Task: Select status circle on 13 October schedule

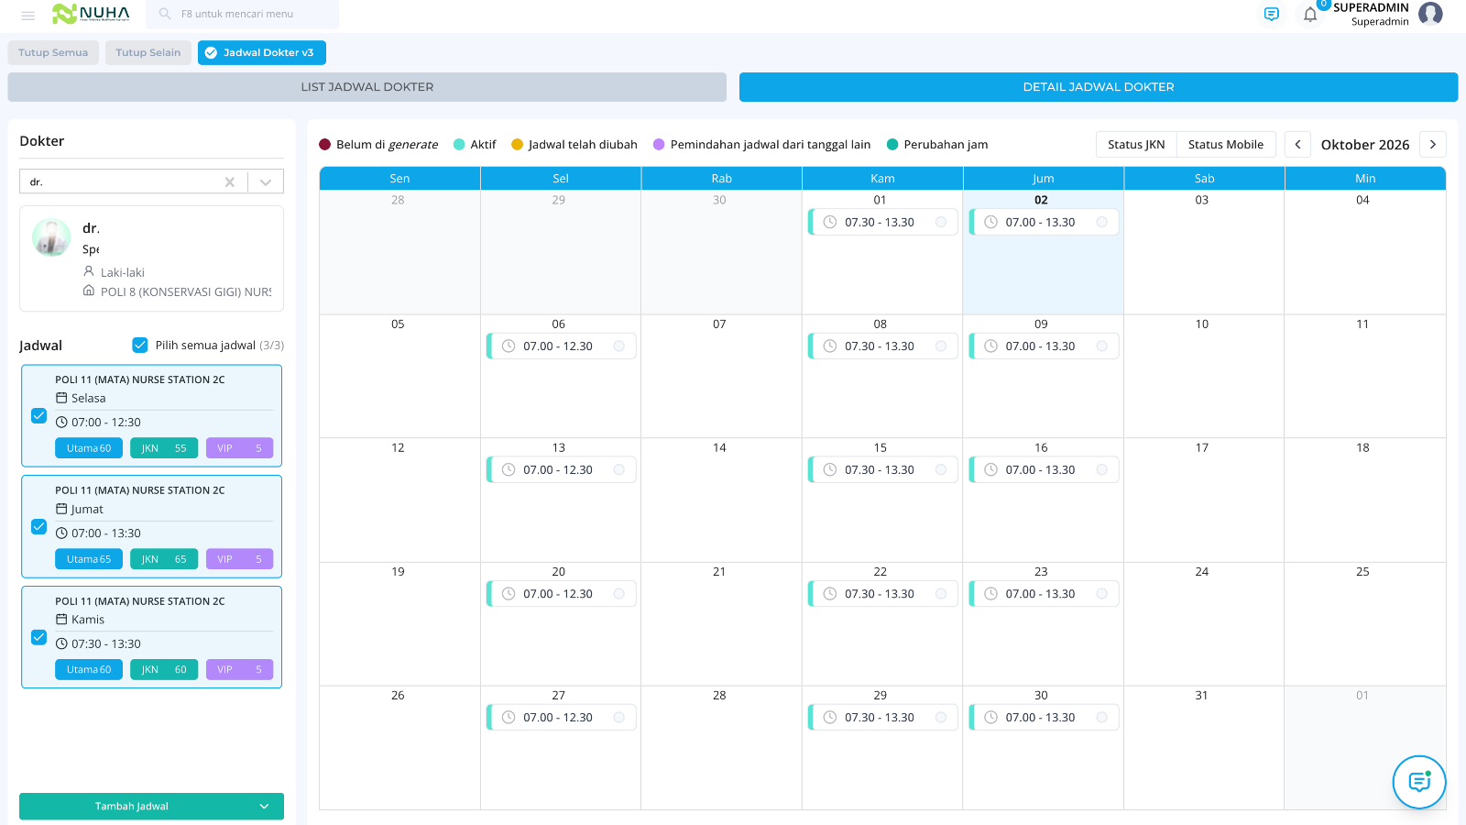Action: pos(619,469)
